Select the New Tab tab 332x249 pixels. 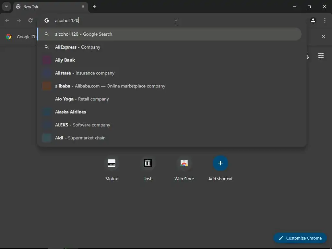pyautogui.click(x=50, y=7)
